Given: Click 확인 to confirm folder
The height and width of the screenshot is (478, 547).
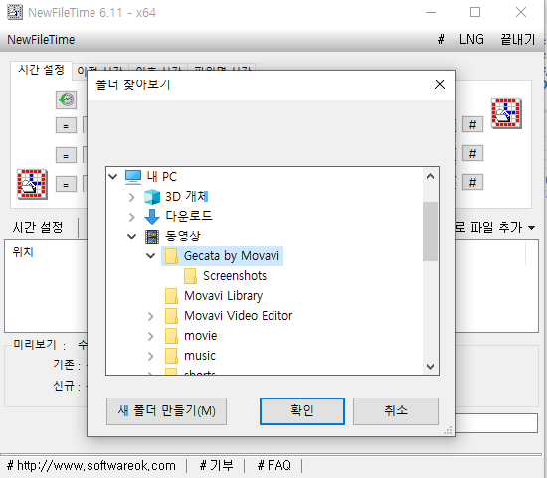Looking at the screenshot, I should (302, 411).
